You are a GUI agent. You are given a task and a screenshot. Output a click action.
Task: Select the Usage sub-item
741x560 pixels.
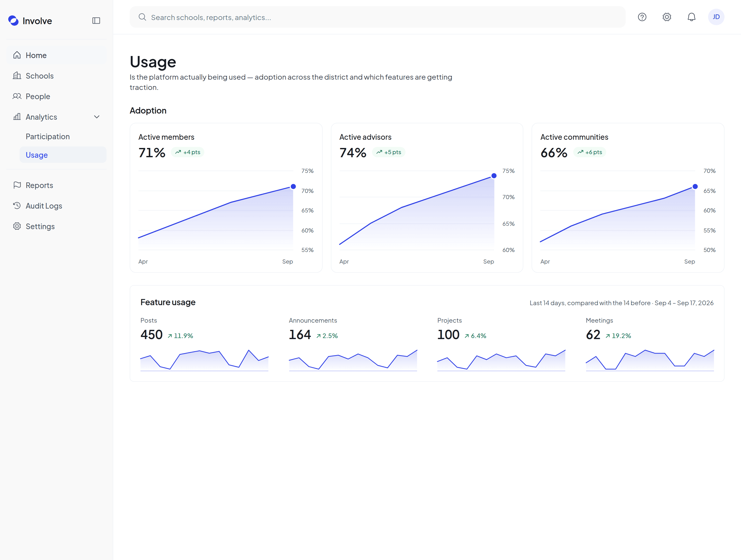(63, 155)
